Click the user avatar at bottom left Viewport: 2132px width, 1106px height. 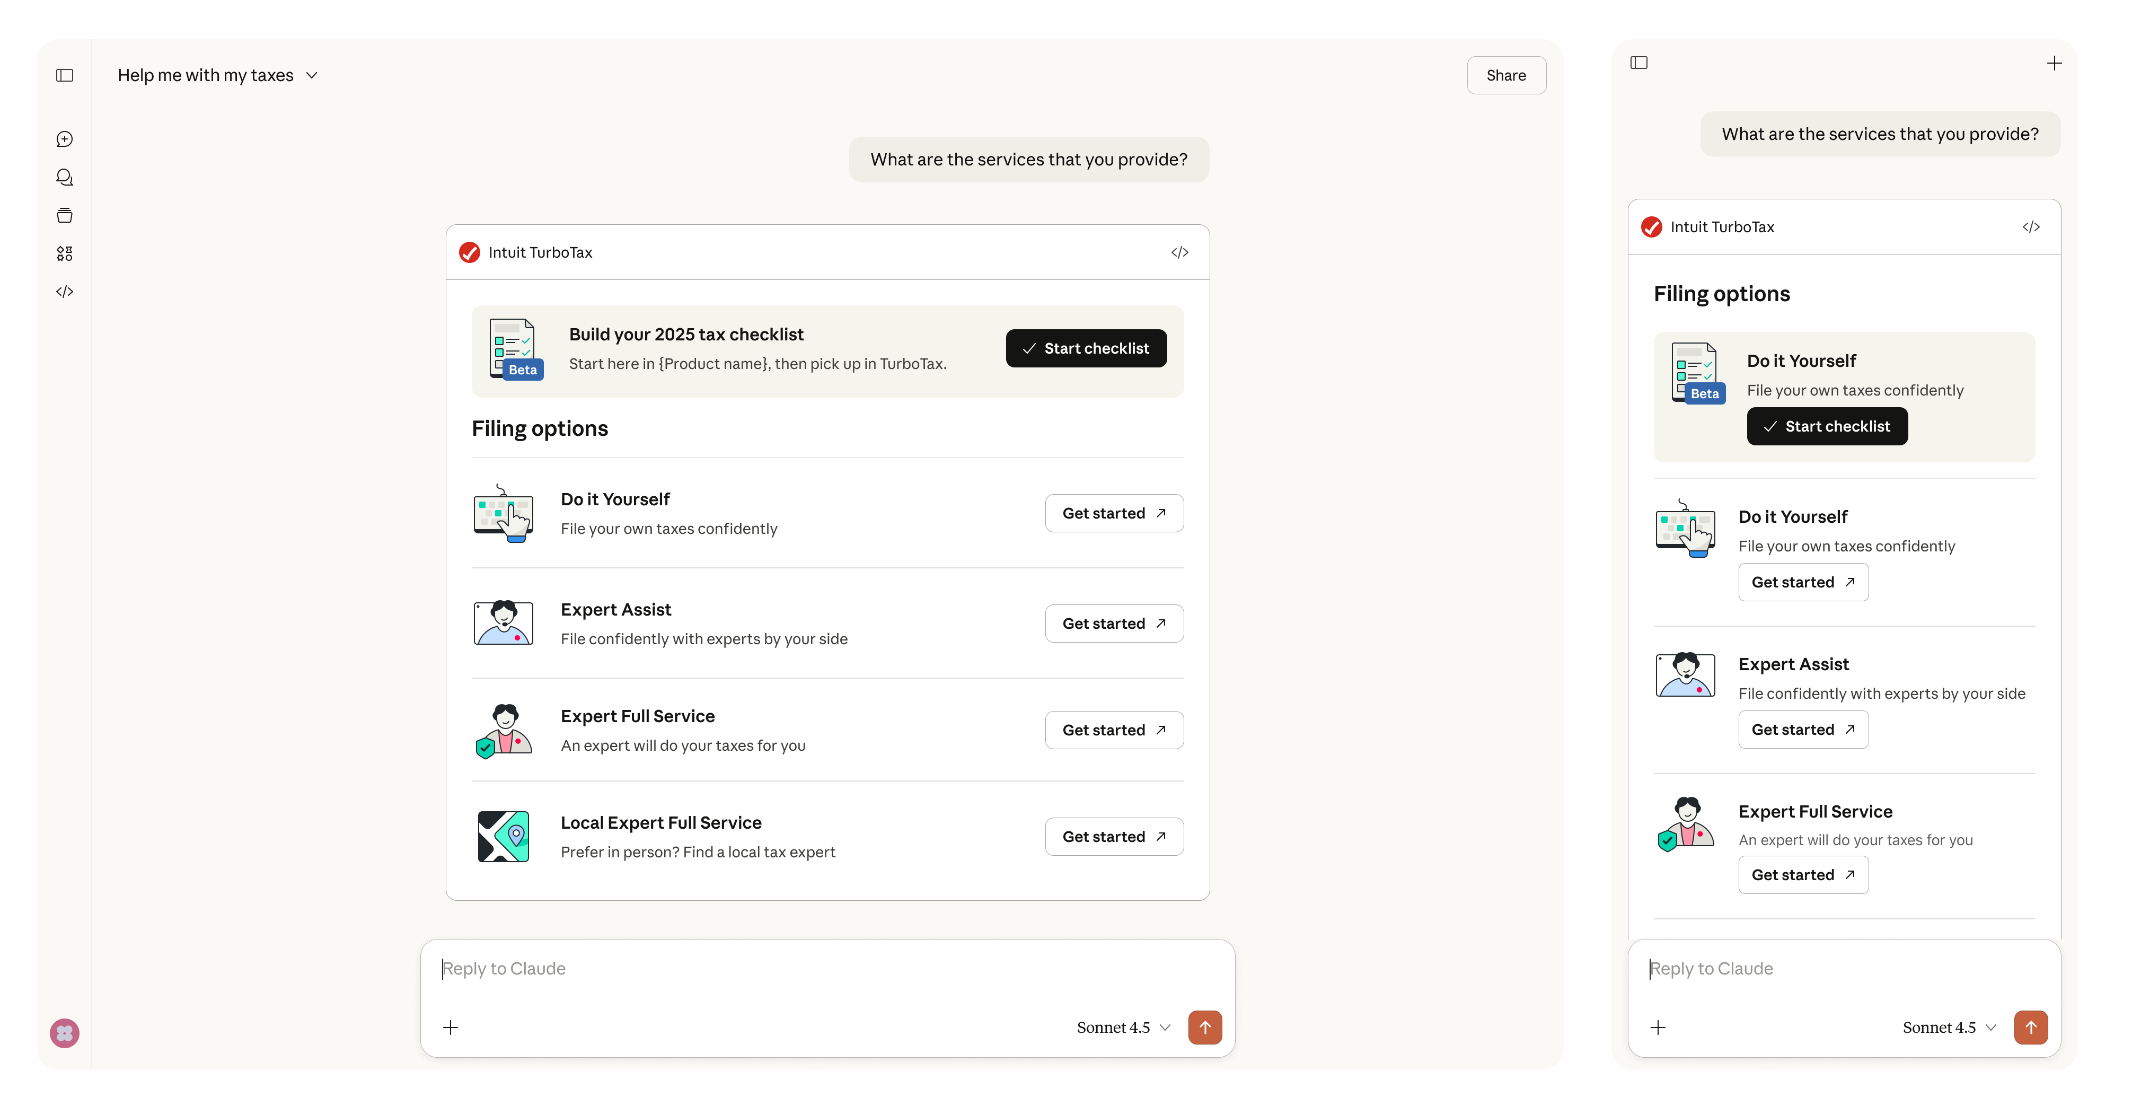pos(65,1033)
